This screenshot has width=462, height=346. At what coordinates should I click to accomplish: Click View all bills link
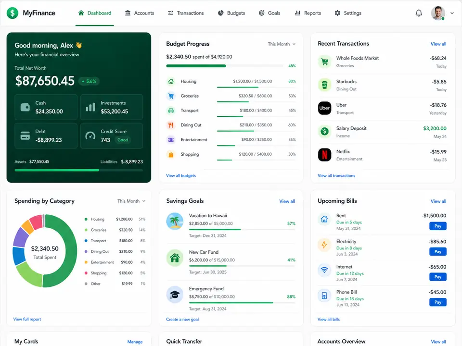tap(329, 320)
